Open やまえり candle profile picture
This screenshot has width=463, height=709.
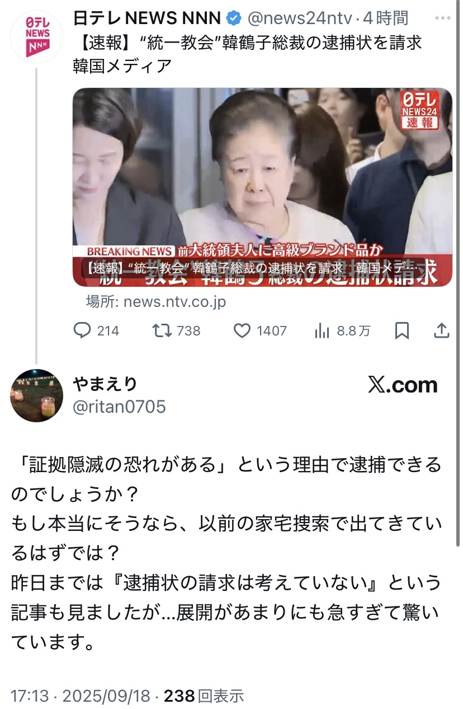coord(37,395)
